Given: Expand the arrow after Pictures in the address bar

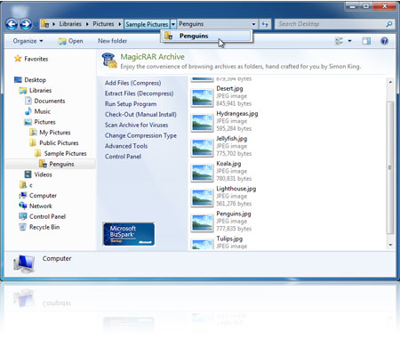Looking at the screenshot, I should [120, 24].
